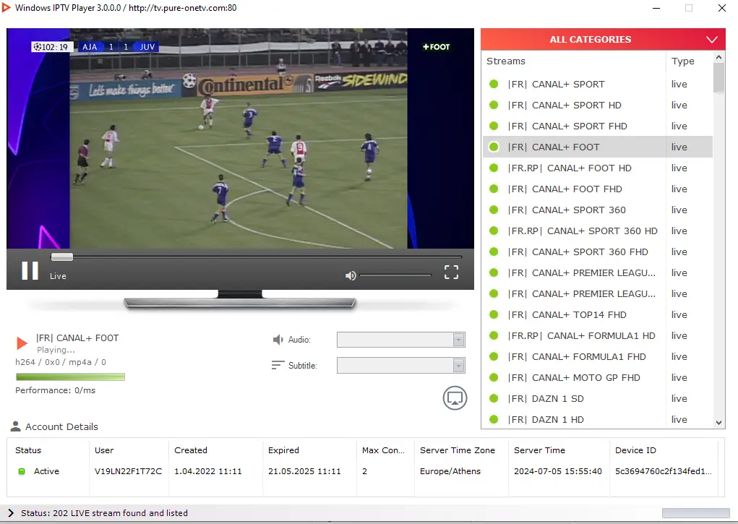Pause the live stream playback
Viewport: 738px width, 524px height.
pos(30,271)
